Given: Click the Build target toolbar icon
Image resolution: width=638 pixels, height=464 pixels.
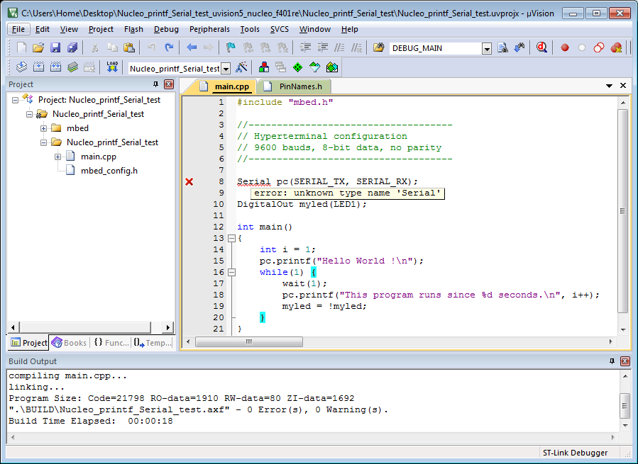Looking at the screenshot, I should click(38, 67).
